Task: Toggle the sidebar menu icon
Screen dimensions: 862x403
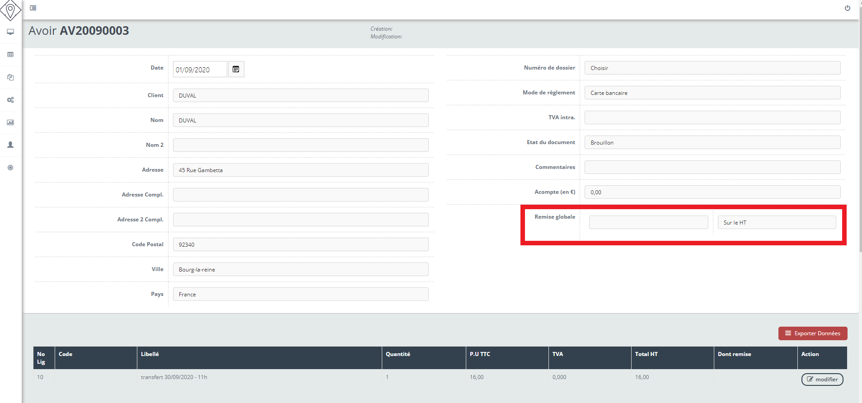Action: (33, 8)
